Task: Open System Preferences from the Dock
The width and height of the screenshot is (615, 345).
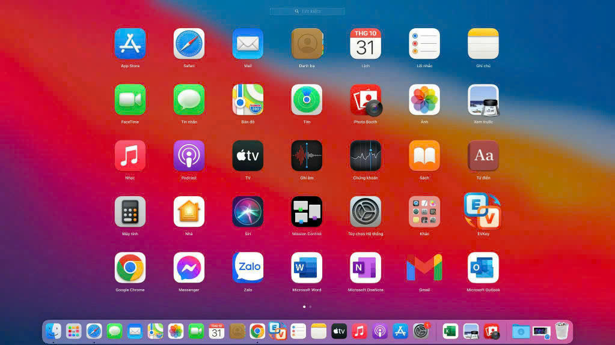Action: (421, 331)
